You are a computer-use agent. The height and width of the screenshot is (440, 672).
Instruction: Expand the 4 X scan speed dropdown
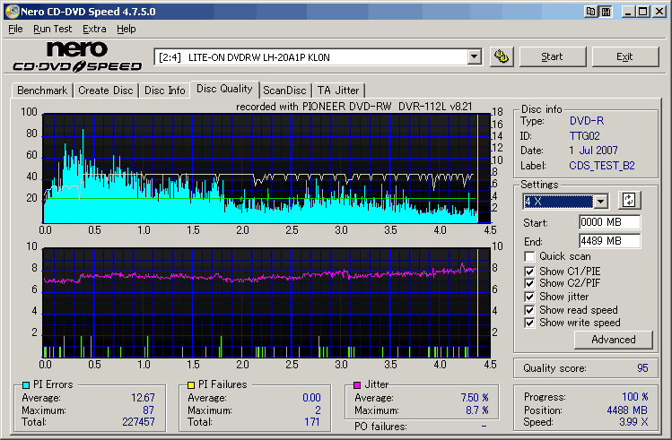coord(601,202)
